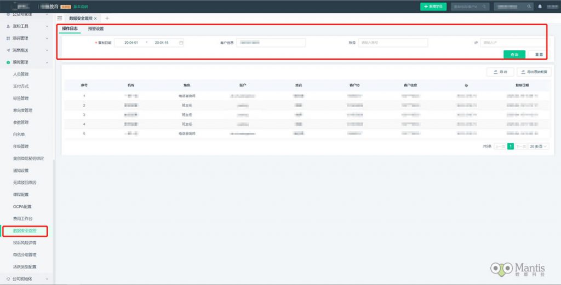Click the green 新增学员 button
This screenshot has width=561, height=285.
[x=433, y=7]
